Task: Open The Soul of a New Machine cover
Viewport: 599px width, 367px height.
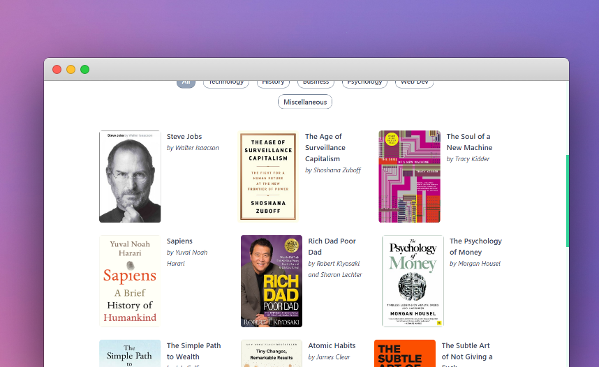Action: tap(410, 177)
